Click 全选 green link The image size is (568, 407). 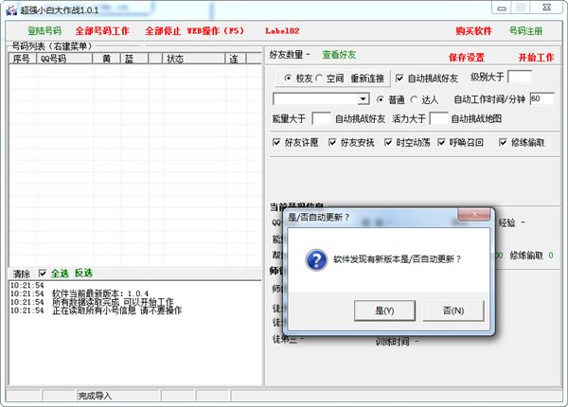(60, 274)
